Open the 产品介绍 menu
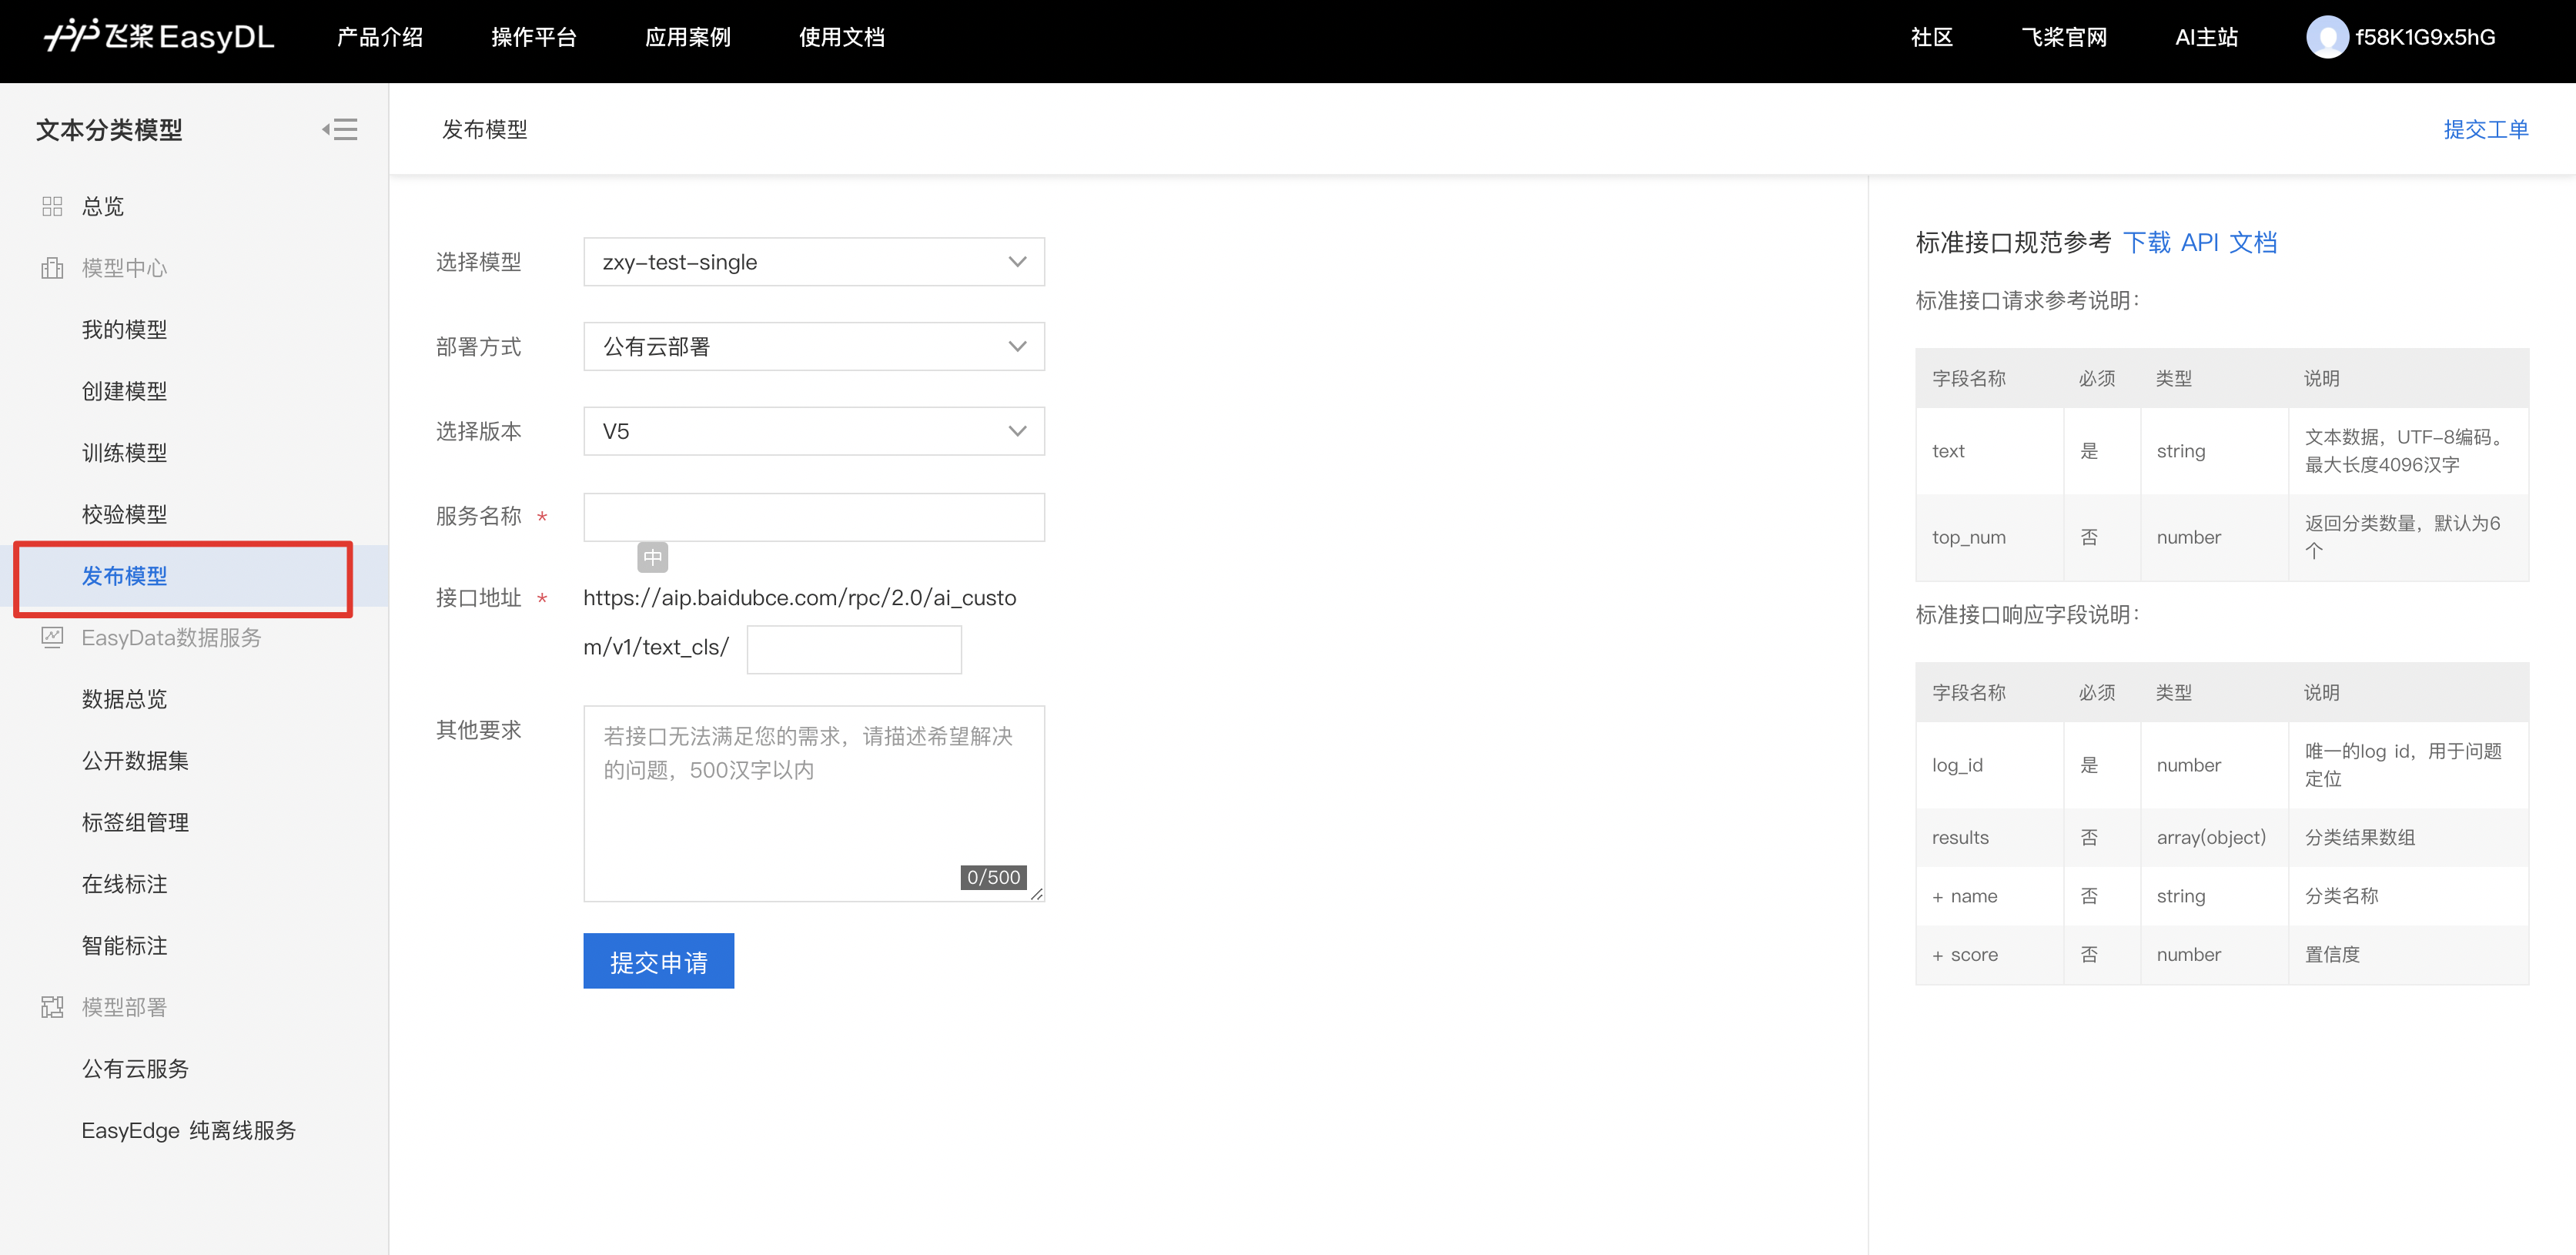 [x=380, y=38]
